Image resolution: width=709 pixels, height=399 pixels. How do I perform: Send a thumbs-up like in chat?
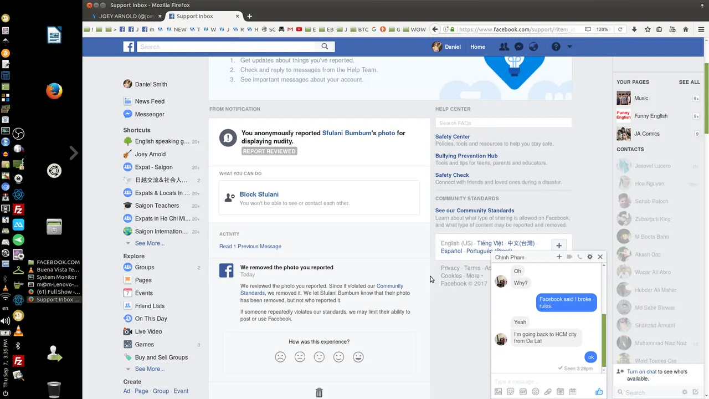(x=599, y=392)
